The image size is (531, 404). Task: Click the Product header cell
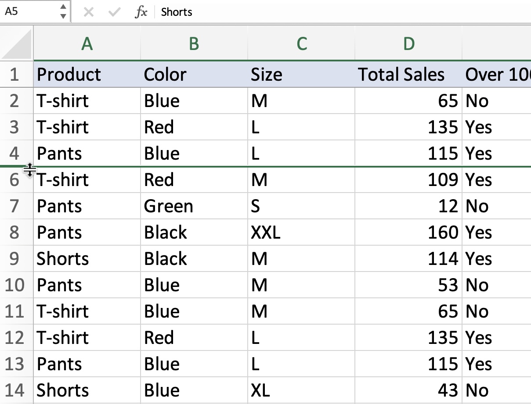(87, 74)
